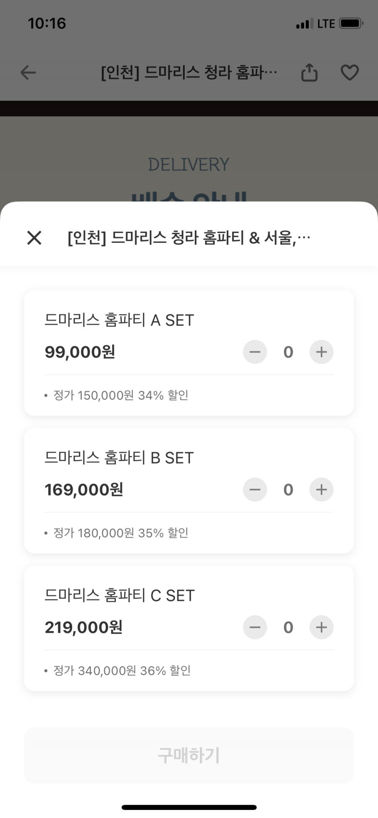Decrease B SET quantity with minus
Image resolution: width=378 pixels, height=818 pixels.
pyautogui.click(x=255, y=490)
